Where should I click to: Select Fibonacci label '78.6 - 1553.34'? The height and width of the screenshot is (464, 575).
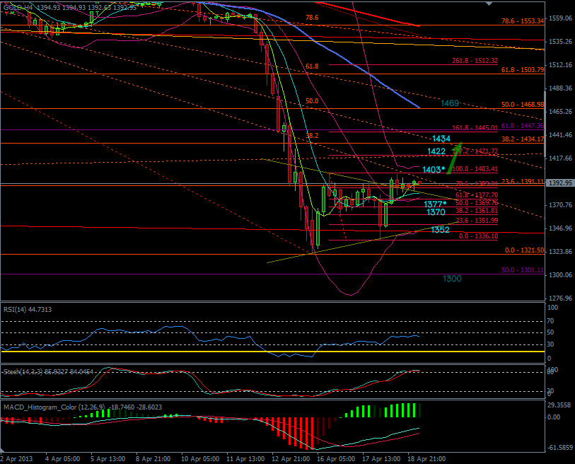523,21
